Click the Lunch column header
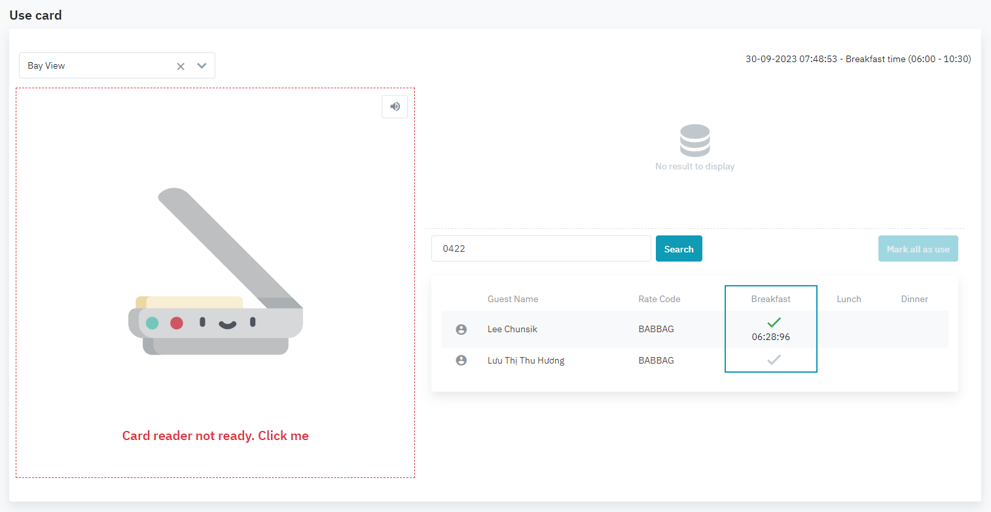Image resolution: width=991 pixels, height=512 pixels. coord(848,299)
